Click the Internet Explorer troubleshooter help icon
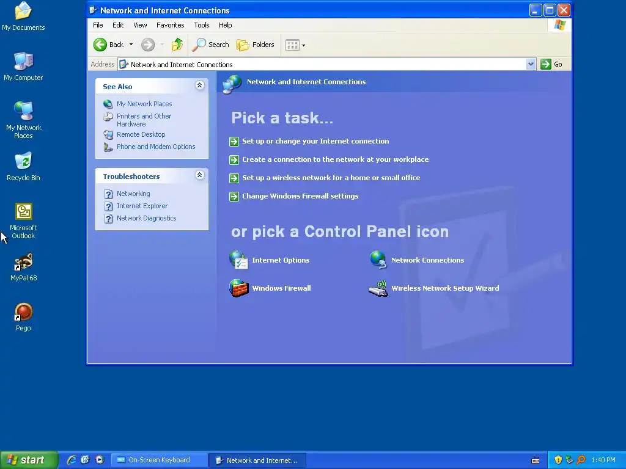 point(109,206)
